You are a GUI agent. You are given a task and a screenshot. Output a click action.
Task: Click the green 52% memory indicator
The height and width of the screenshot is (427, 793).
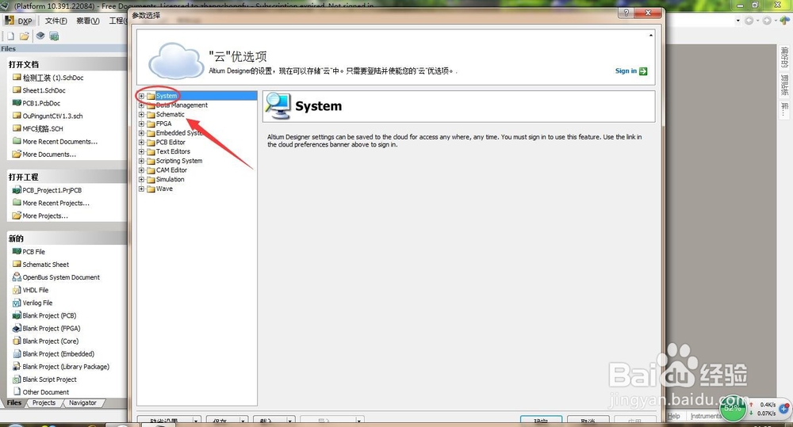pyautogui.click(x=734, y=408)
